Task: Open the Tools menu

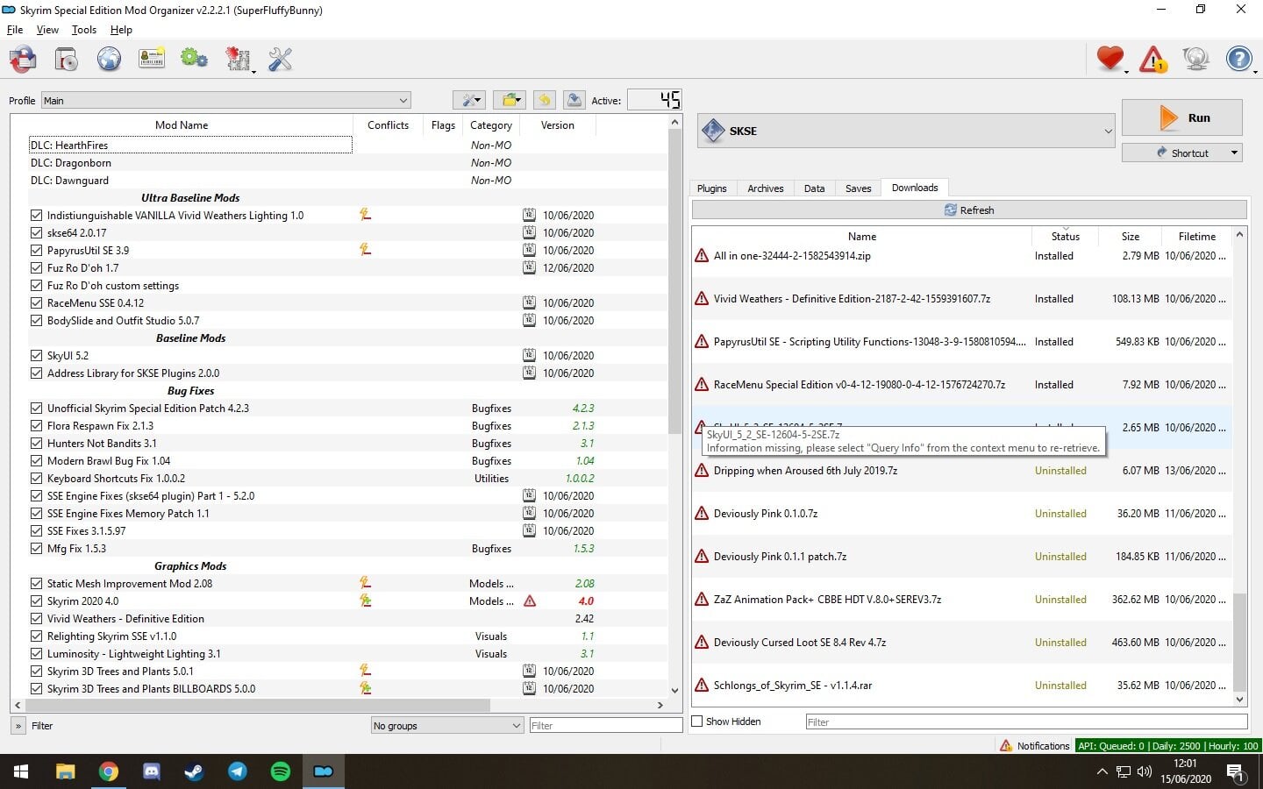Action: pos(84,30)
